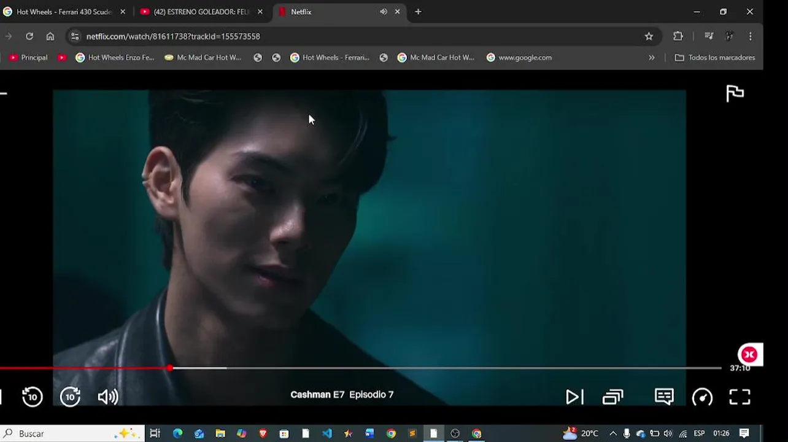Reload the current page

click(29, 36)
